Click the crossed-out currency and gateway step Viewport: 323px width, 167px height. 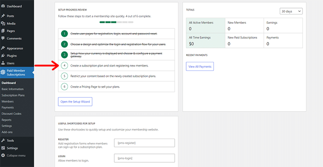click(x=116, y=55)
